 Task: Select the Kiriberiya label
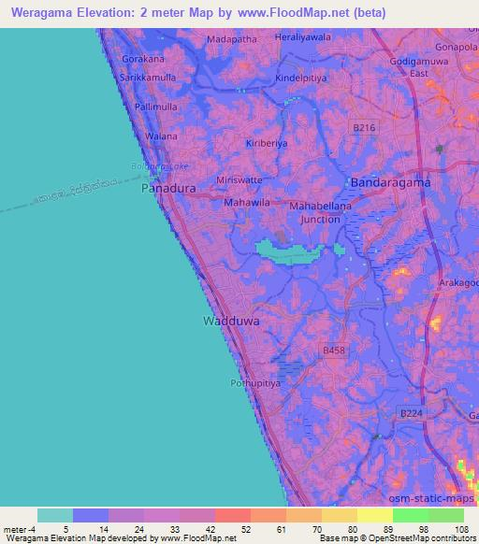[267, 143]
